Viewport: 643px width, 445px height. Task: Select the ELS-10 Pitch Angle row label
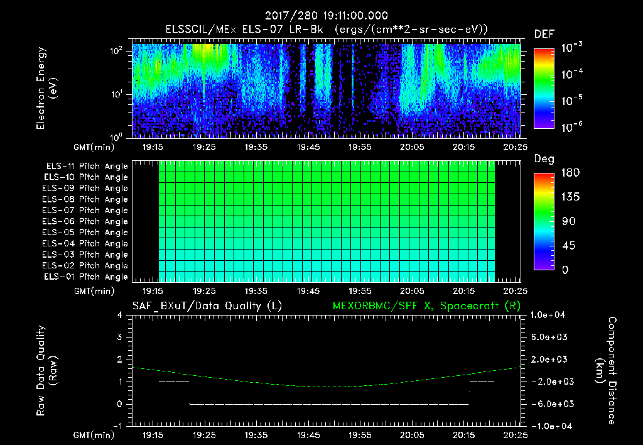pos(86,177)
